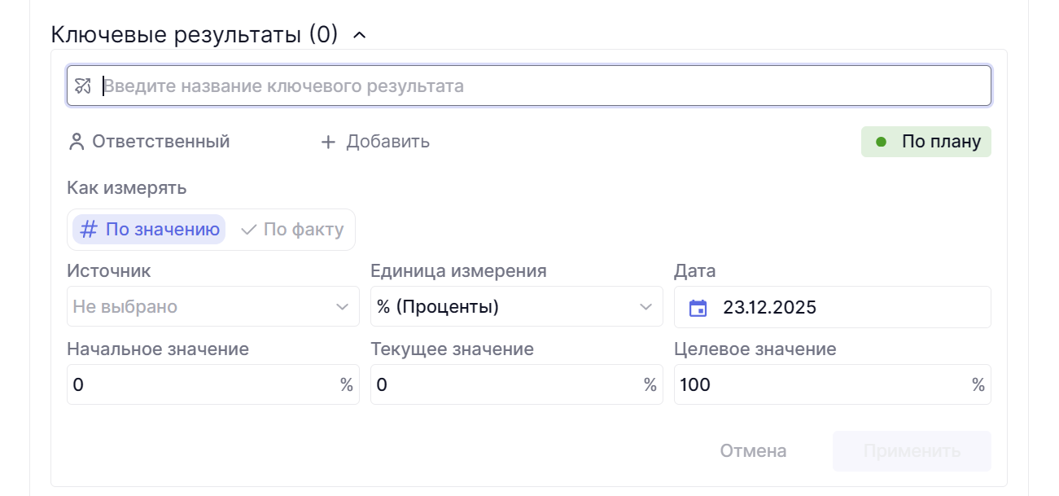Image resolution: width=1059 pixels, height=496 pixels.
Task: Click the person icon next to Ответственный
Action: click(77, 143)
